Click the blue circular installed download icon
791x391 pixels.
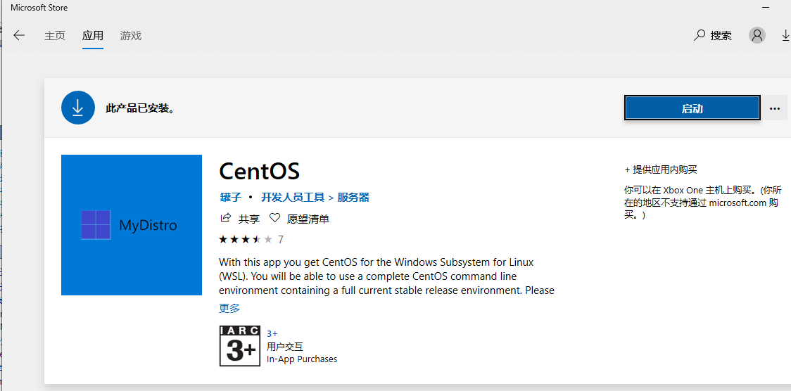point(78,108)
